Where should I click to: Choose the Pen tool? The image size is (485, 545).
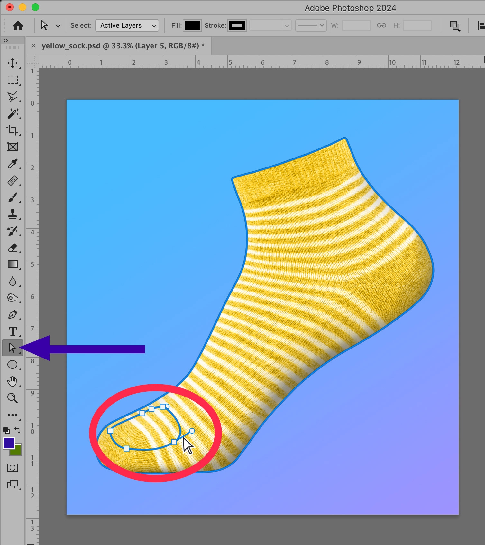tap(13, 315)
